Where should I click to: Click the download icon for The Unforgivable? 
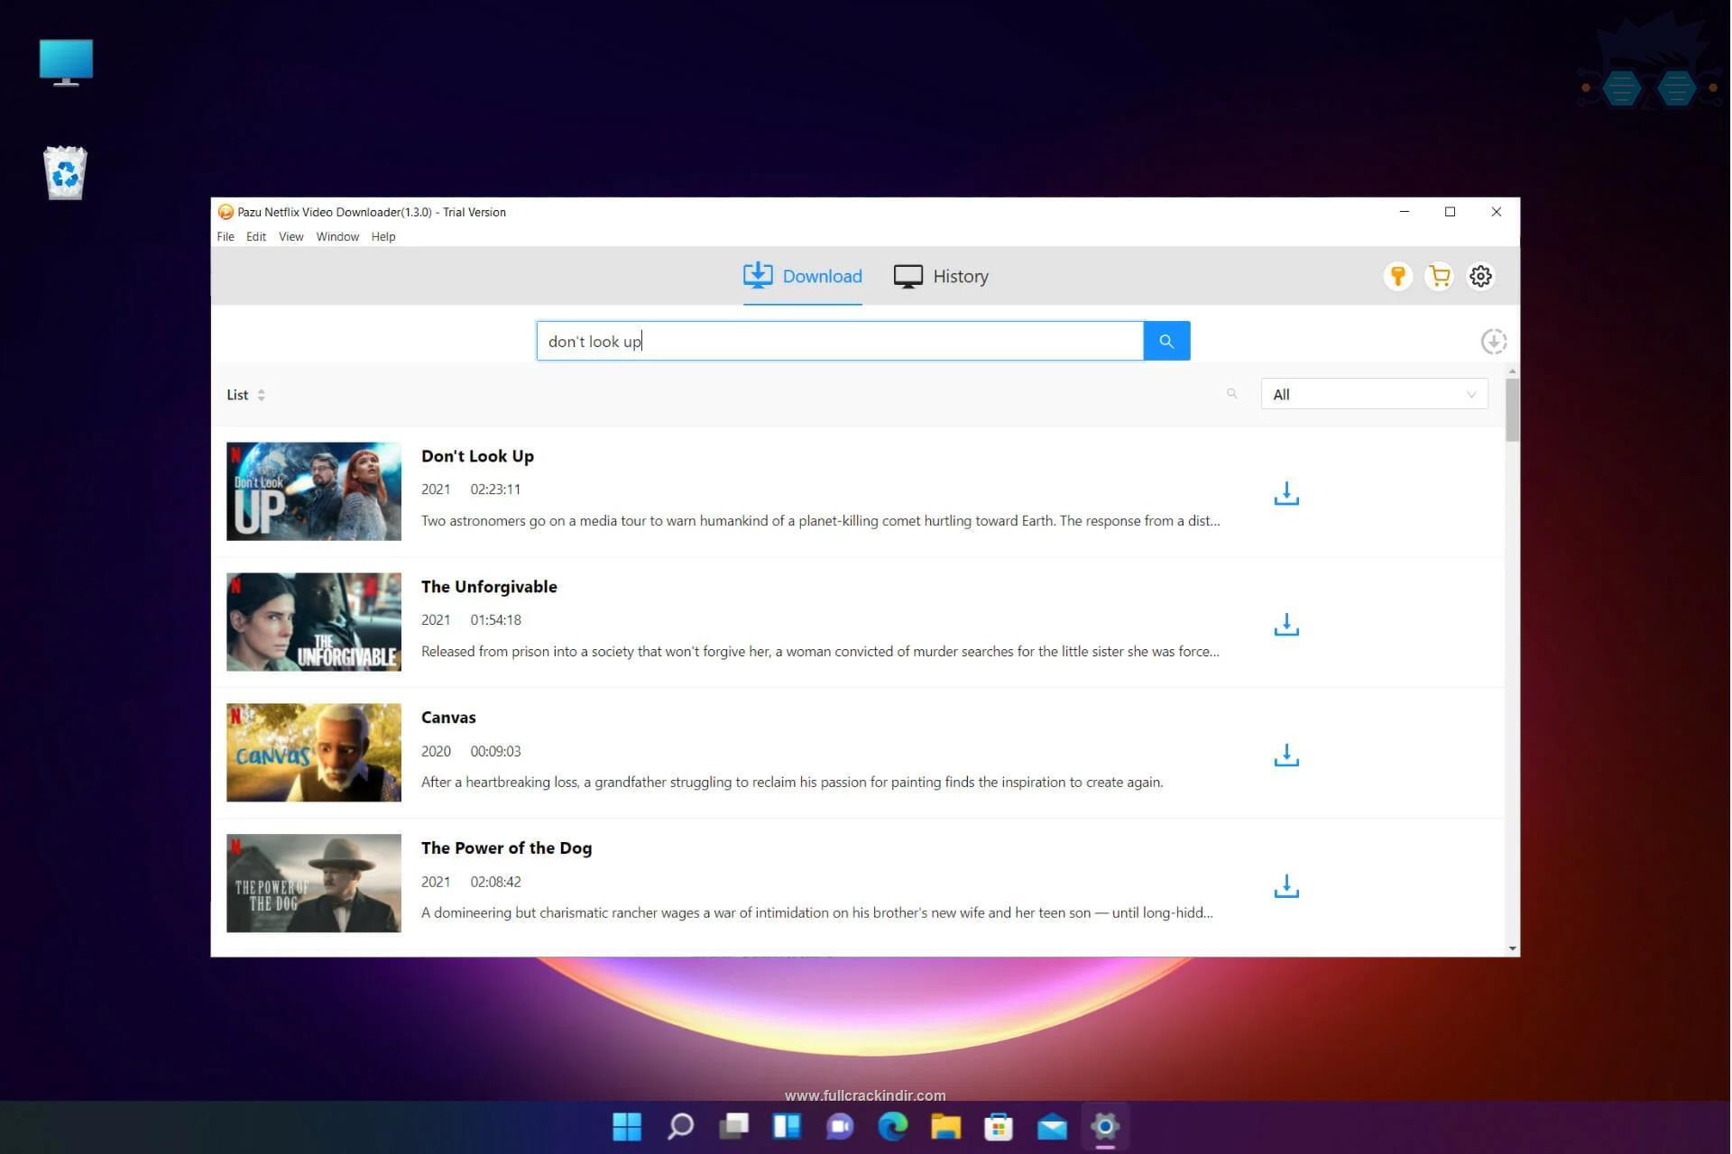point(1286,623)
